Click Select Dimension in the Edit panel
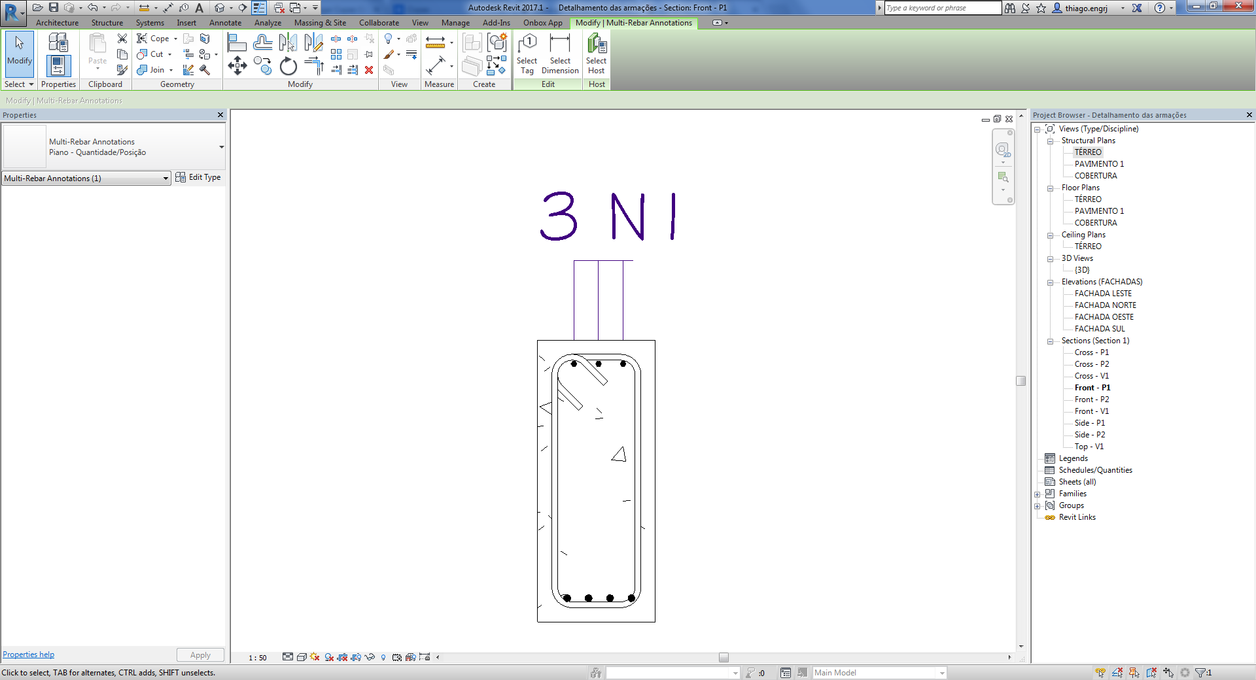 pyautogui.click(x=560, y=55)
